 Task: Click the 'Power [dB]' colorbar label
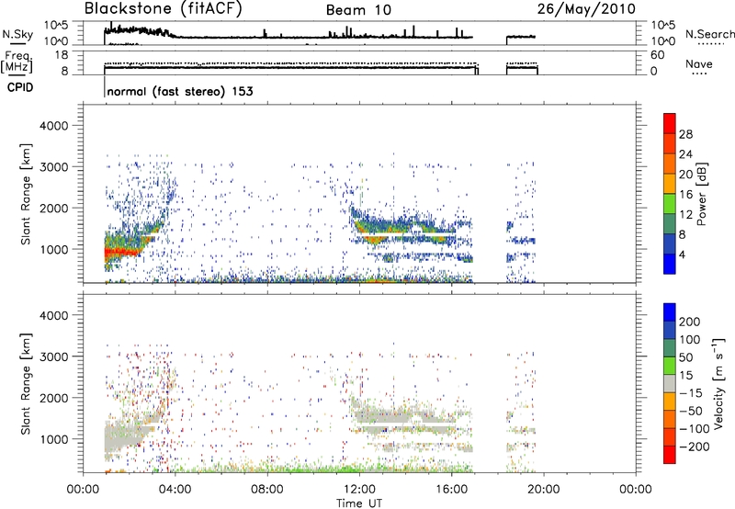701,194
